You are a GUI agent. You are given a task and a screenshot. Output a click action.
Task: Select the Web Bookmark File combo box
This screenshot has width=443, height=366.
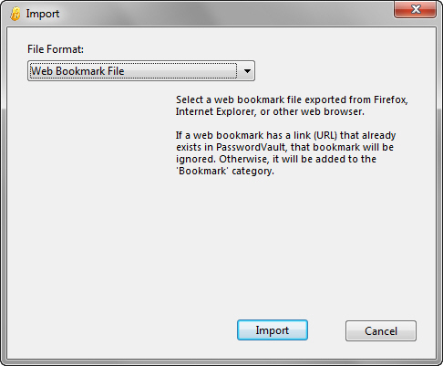[141, 71]
